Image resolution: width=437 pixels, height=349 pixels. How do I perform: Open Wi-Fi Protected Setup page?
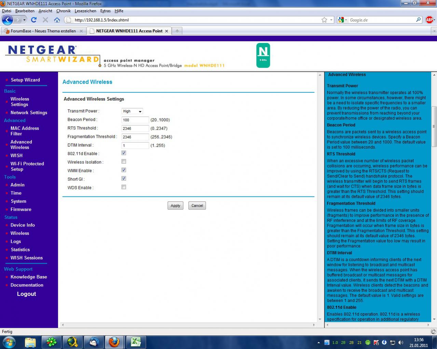click(27, 166)
